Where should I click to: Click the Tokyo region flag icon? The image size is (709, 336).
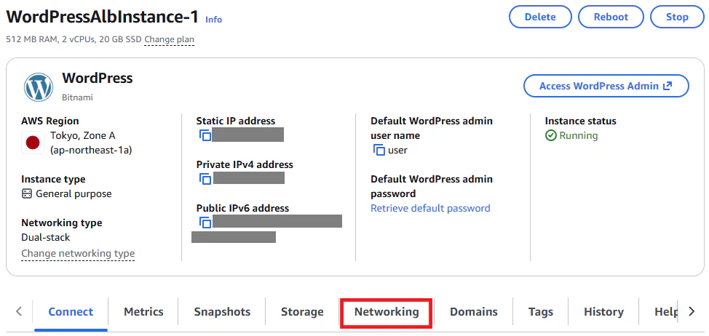coord(33,143)
